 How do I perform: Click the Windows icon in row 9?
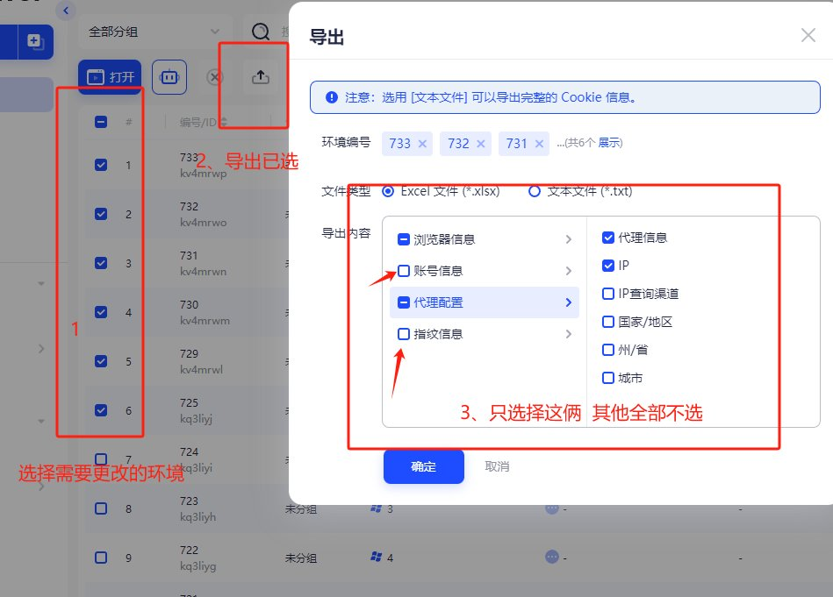click(x=377, y=557)
